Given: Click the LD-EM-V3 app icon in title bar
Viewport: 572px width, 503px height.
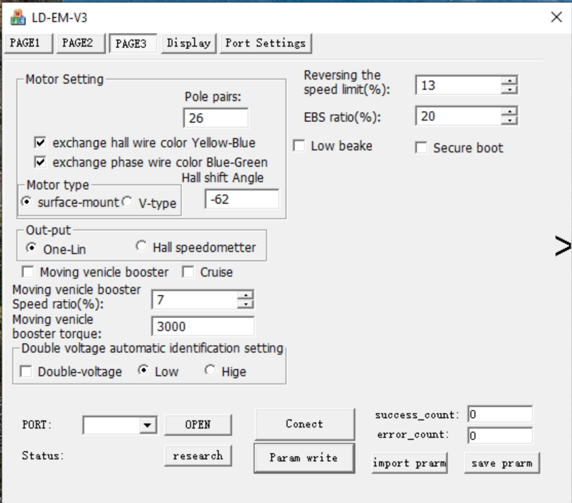Looking at the screenshot, I should point(17,17).
